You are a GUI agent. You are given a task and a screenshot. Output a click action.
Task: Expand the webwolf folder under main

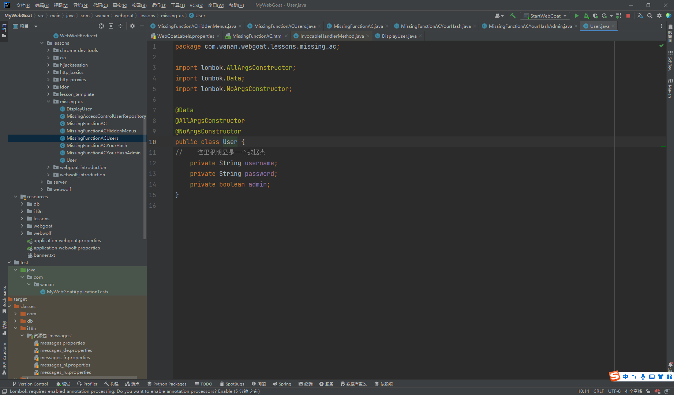42,189
